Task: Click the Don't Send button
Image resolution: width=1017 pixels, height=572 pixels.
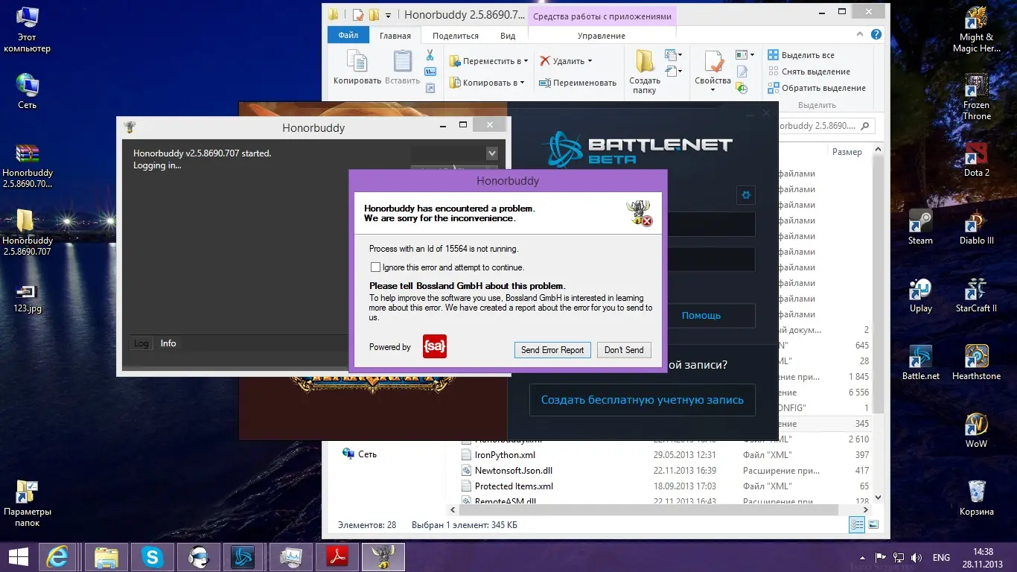Action: point(624,350)
